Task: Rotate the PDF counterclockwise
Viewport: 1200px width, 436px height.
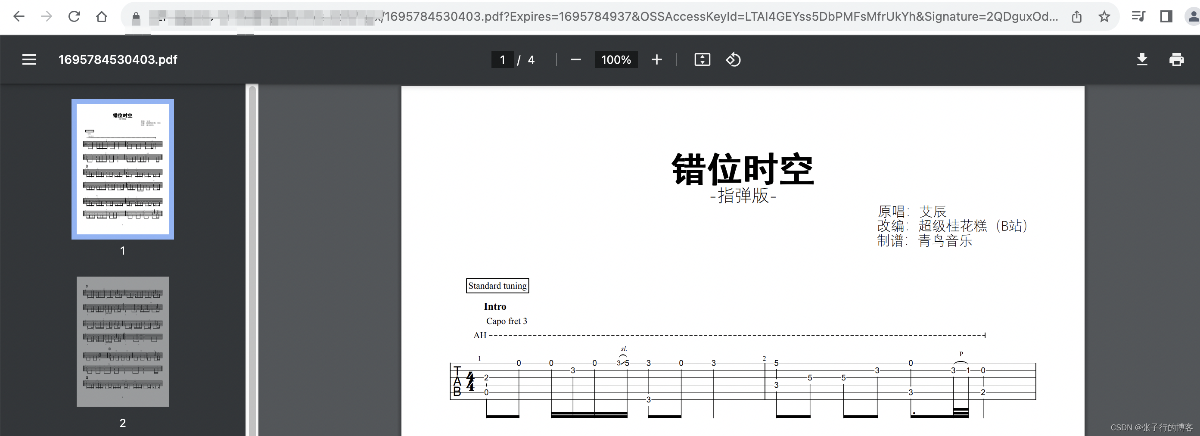Action: point(733,59)
